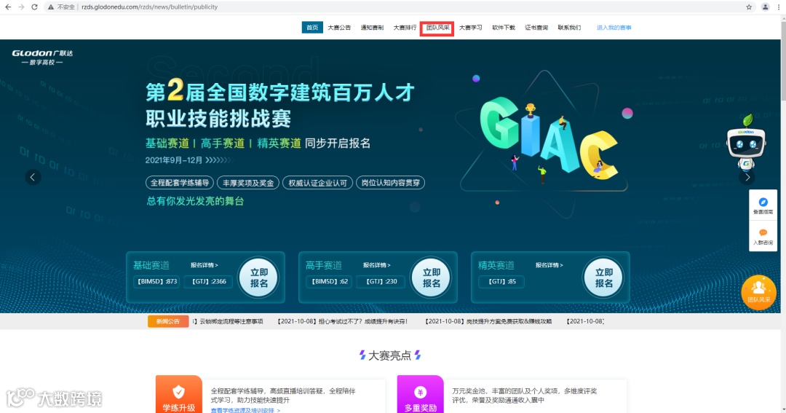Click 立即报名 for 基础赛道
The height and width of the screenshot is (413, 786).
tap(258, 278)
